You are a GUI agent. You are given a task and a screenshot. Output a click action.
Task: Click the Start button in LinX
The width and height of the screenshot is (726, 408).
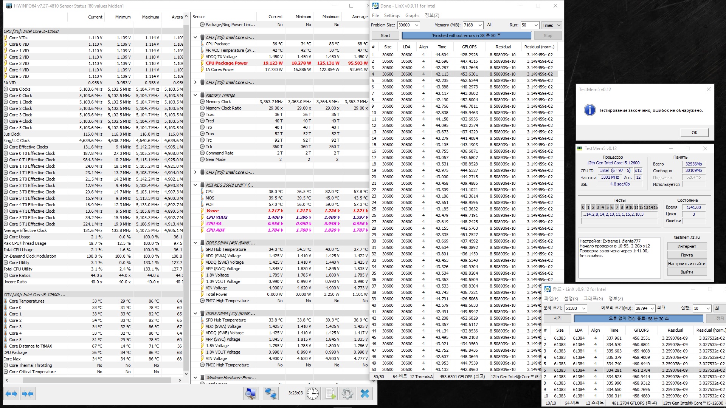tap(385, 36)
